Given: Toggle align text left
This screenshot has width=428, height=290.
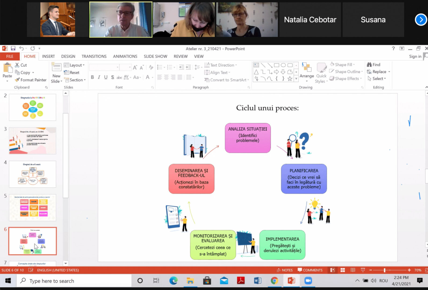Looking at the screenshot, I should coord(159,77).
